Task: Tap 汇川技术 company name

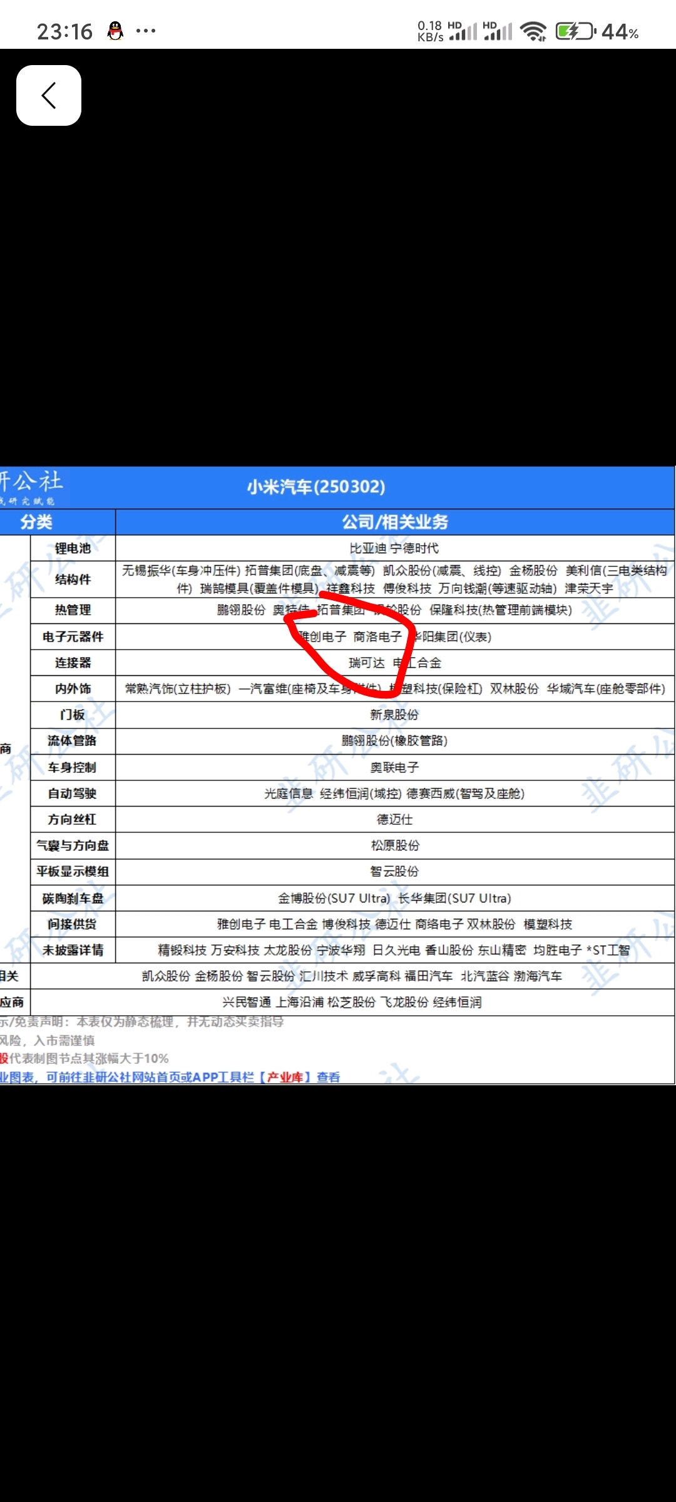Action: tap(324, 976)
